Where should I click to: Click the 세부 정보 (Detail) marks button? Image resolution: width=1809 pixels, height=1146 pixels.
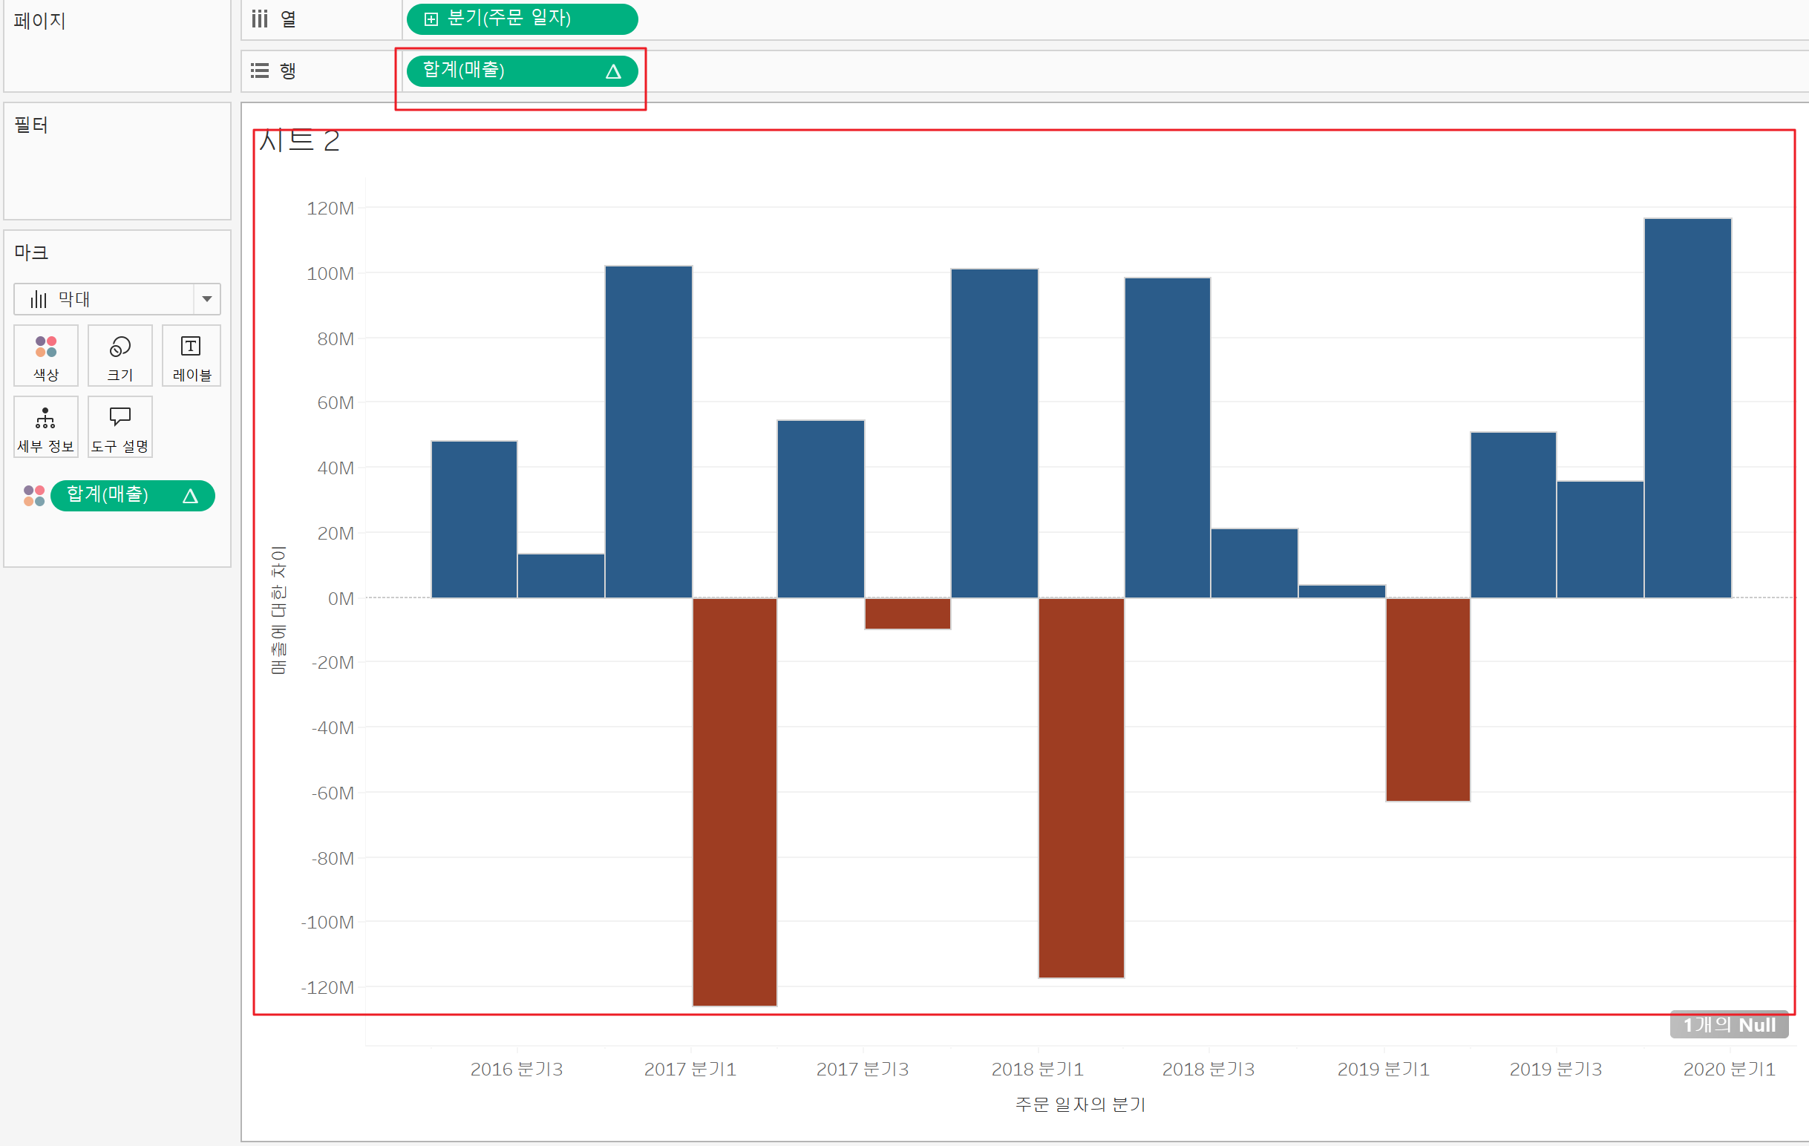46,428
